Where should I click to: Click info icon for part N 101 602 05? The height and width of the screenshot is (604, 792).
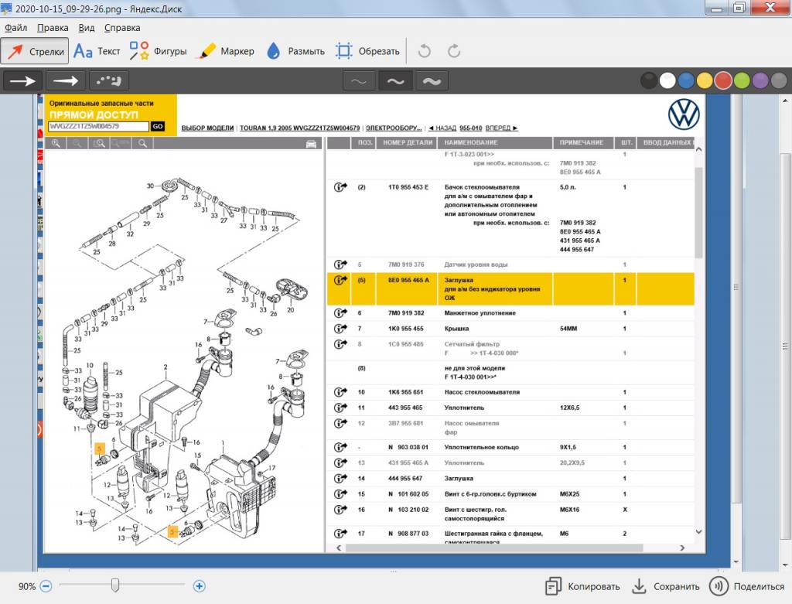click(x=340, y=494)
